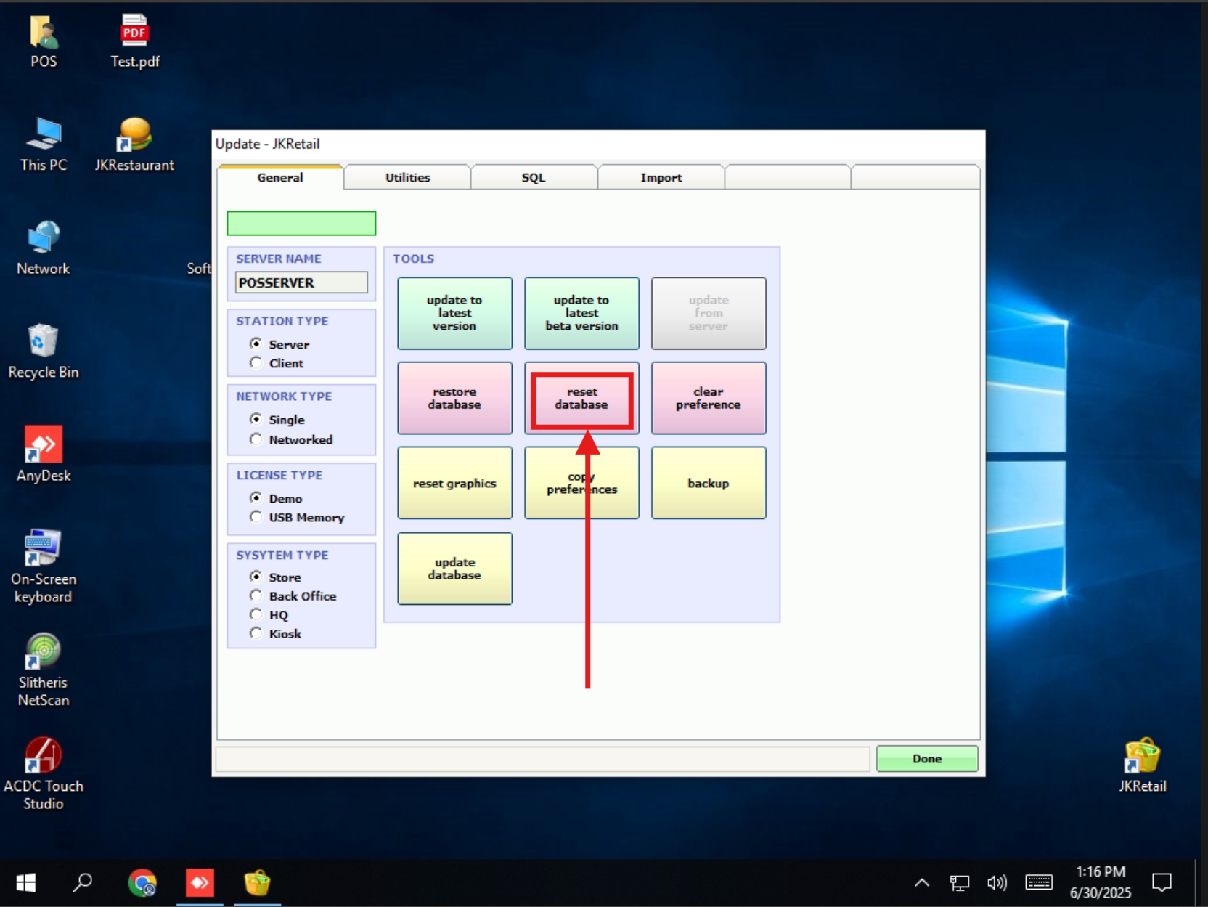Open taskbar search magnifier
The image size is (1208, 907).
83,883
